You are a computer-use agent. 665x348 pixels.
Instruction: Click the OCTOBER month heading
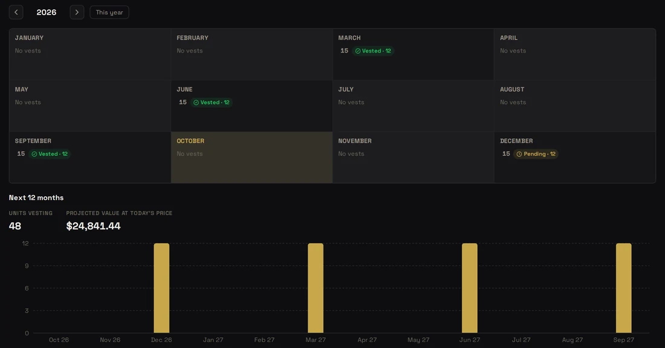pos(190,141)
